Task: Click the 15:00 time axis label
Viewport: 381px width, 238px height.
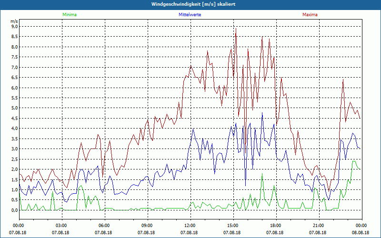Action: pyautogui.click(x=233, y=226)
